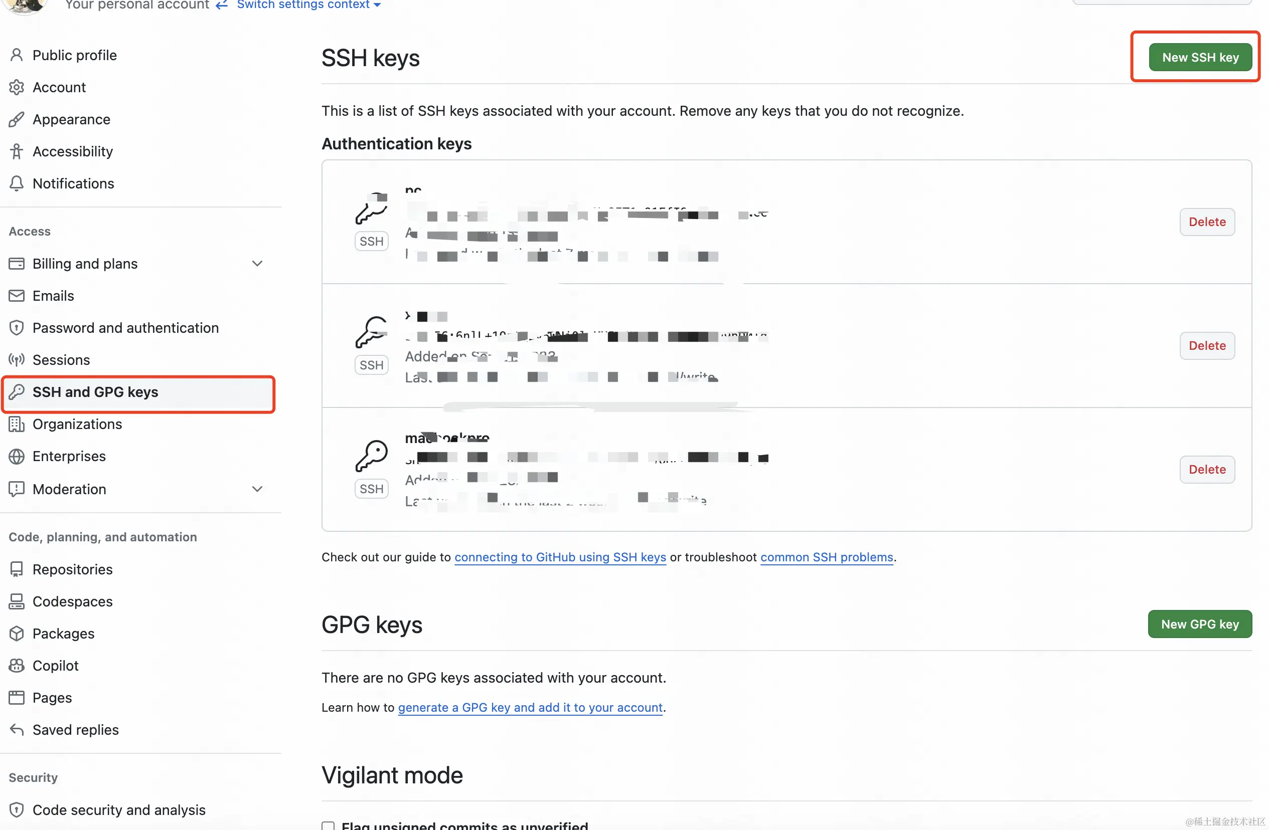The height and width of the screenshot is (830, 1269).
Task: Click the Enterprises globe icon
Action: (x=17, y=456)
